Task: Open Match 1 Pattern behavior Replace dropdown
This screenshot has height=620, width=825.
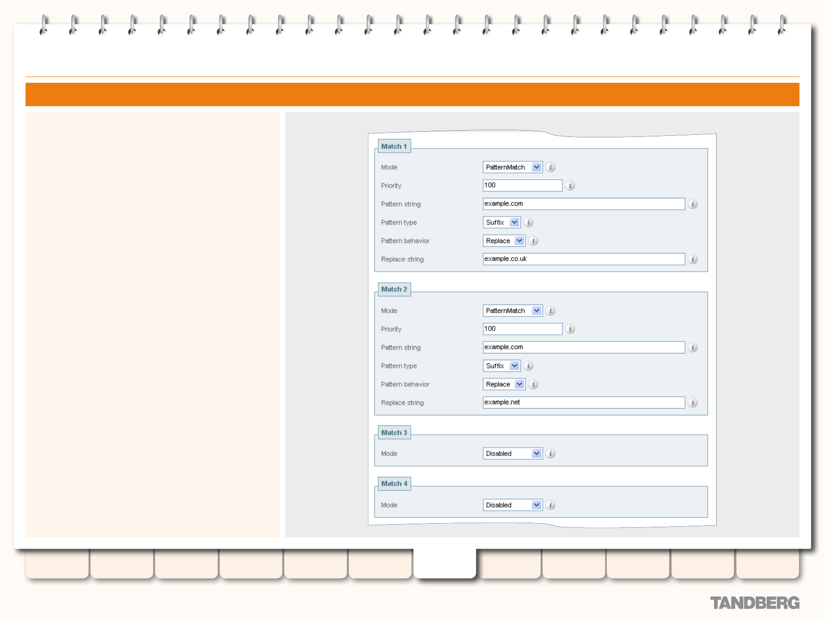Action: point(504,241)
